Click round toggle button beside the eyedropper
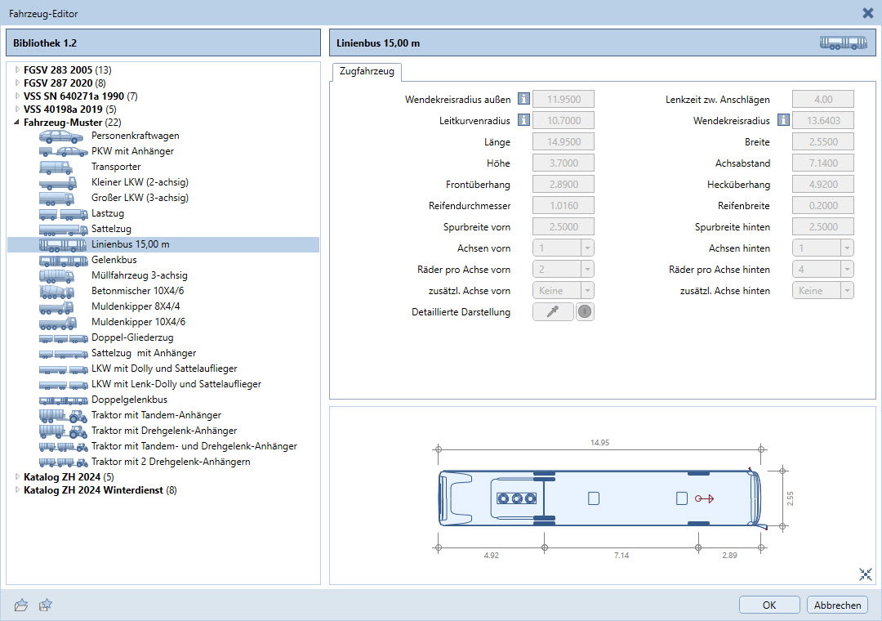Viewport: 882px width, 621px height. coord(585,312)
